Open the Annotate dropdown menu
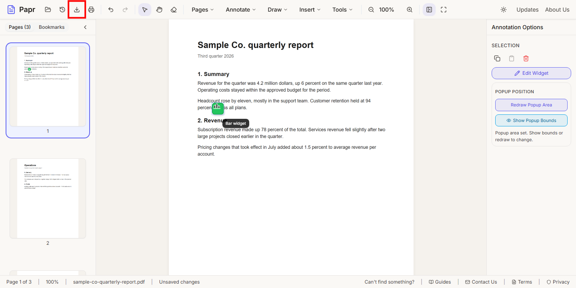This screenshot has width=576, height=288. tap(241, 10)
